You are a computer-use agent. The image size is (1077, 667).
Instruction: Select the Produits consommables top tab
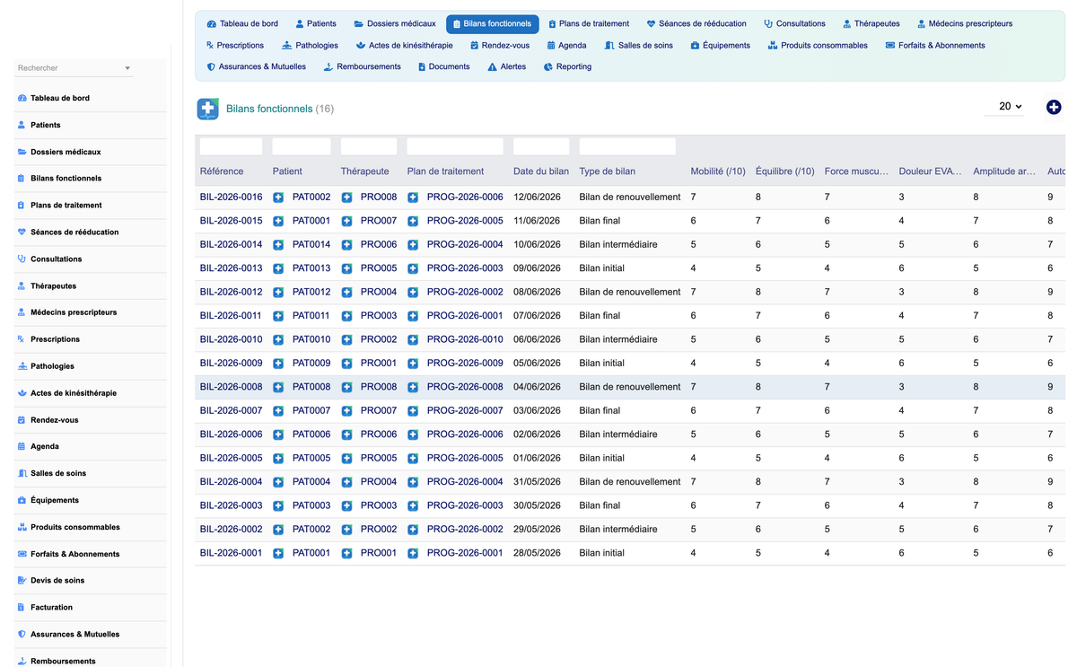(x=817, y=45)
